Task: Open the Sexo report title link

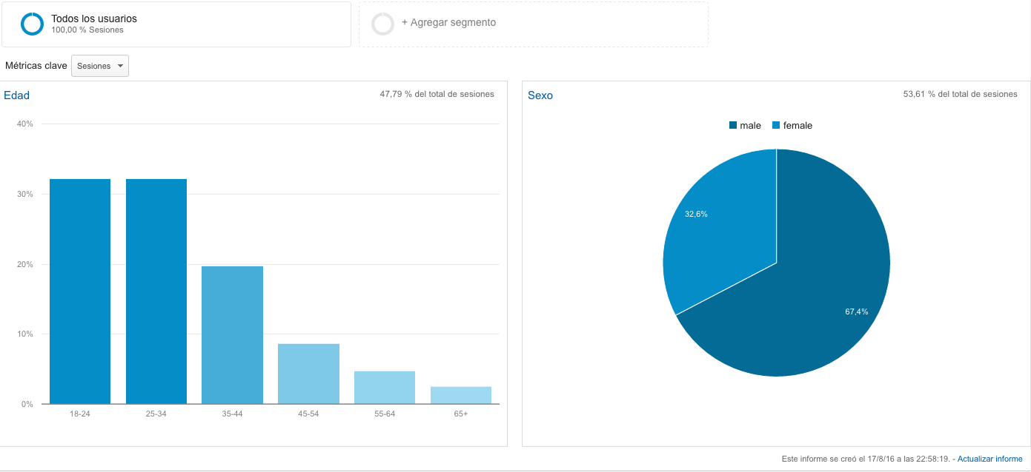Action: tap(540, 95)
